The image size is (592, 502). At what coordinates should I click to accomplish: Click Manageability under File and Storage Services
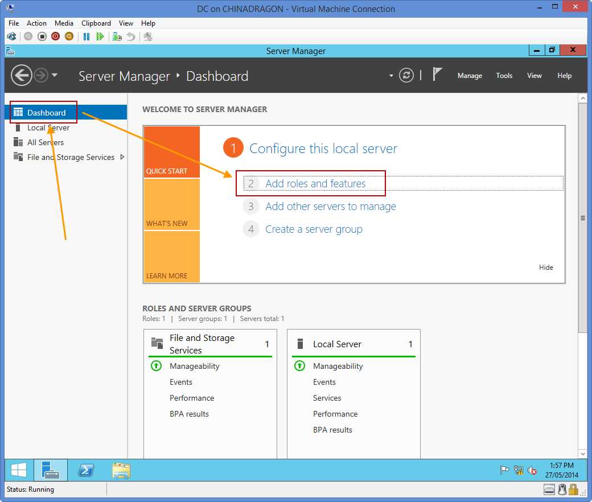pos(195,366)
